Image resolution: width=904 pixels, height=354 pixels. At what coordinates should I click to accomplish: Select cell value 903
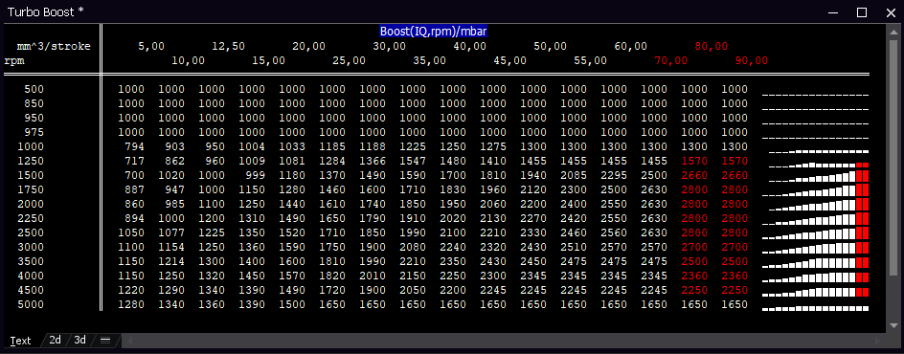[174, 146]
